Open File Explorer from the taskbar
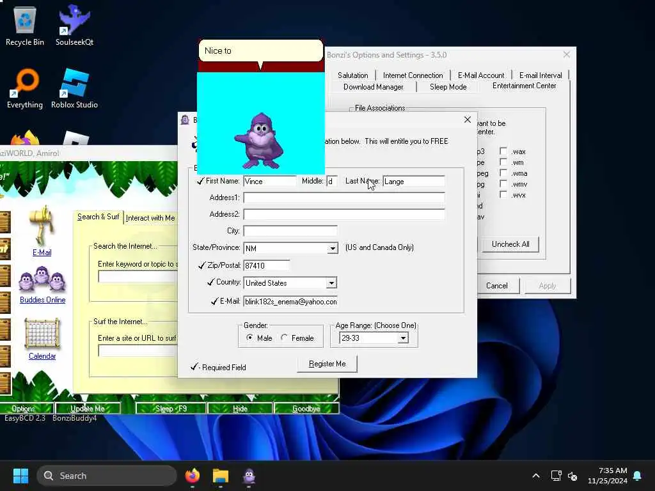This screenshot has height=491, width=655. pyautogui.click(x=221, y=476)
